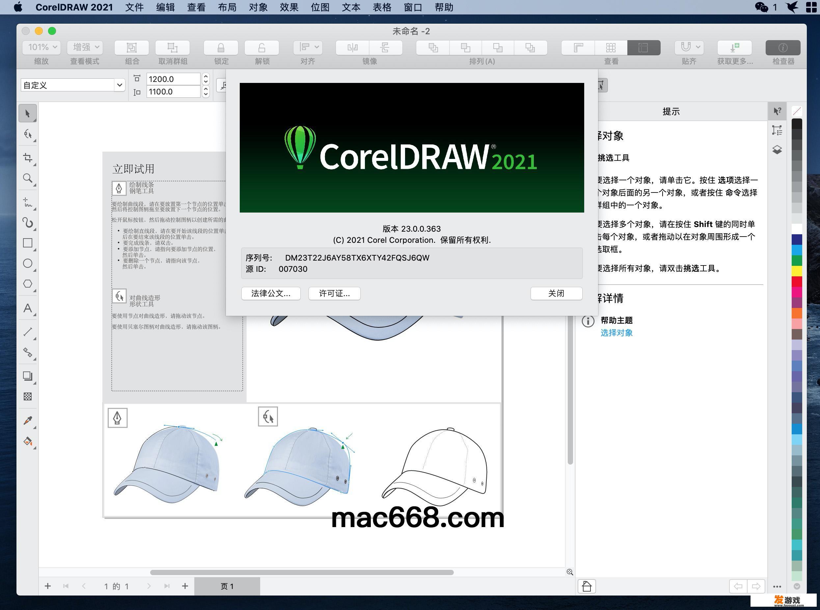Select the Connector tool
This screenshot has width=820, height=610.
point(28,352)
